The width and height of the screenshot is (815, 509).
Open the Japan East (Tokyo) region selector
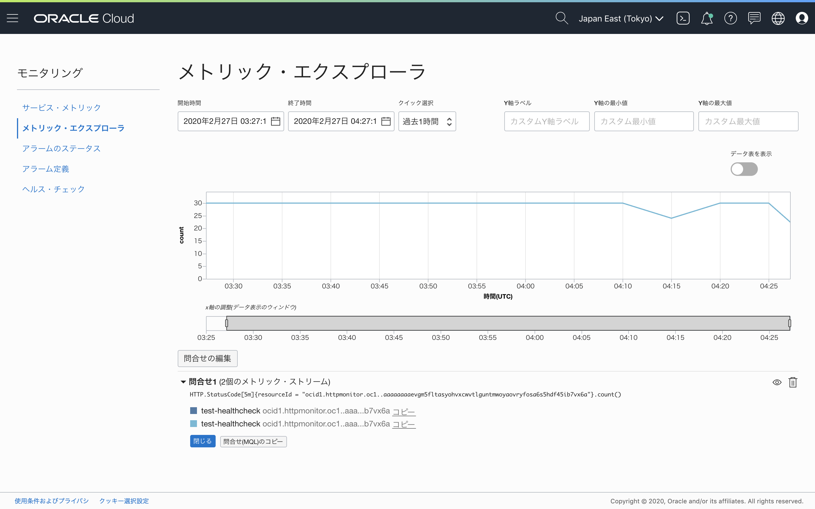point(621,18)
